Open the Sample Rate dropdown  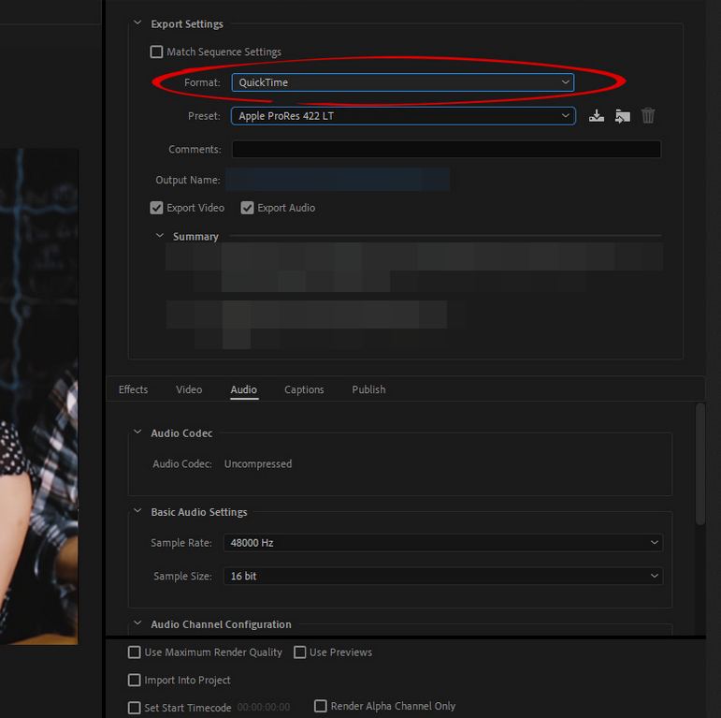[442, 543]
